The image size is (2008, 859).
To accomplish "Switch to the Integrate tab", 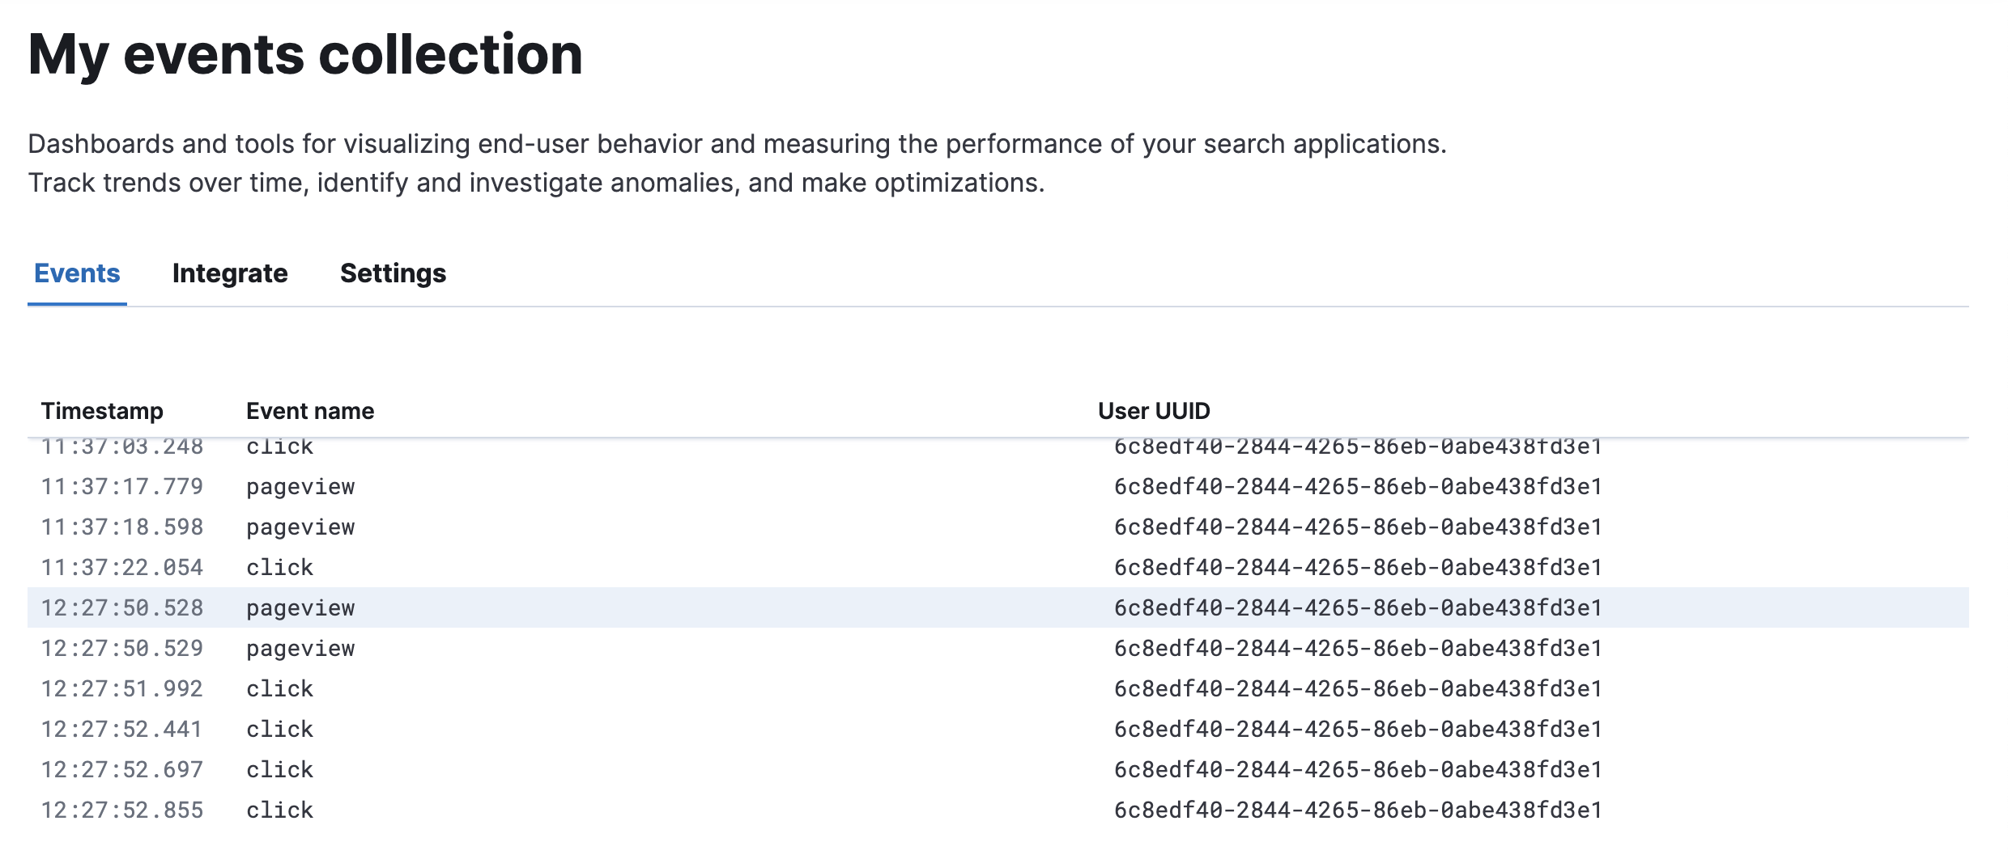I will [x=229, y=273].
